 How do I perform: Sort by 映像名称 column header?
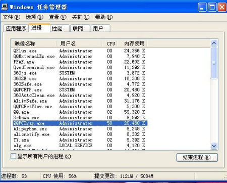(33, 43)
